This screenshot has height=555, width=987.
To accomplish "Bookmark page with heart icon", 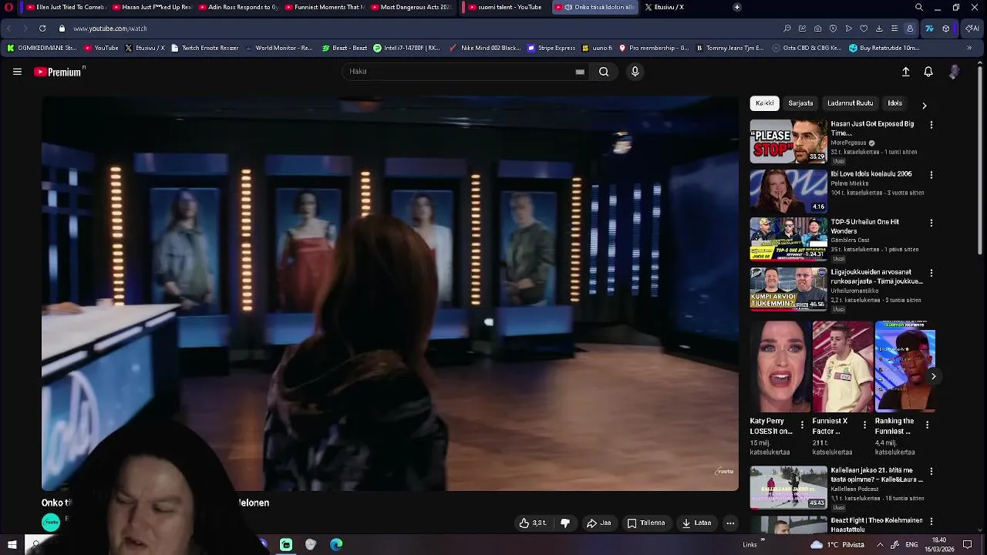I will (x=864, y=29).
